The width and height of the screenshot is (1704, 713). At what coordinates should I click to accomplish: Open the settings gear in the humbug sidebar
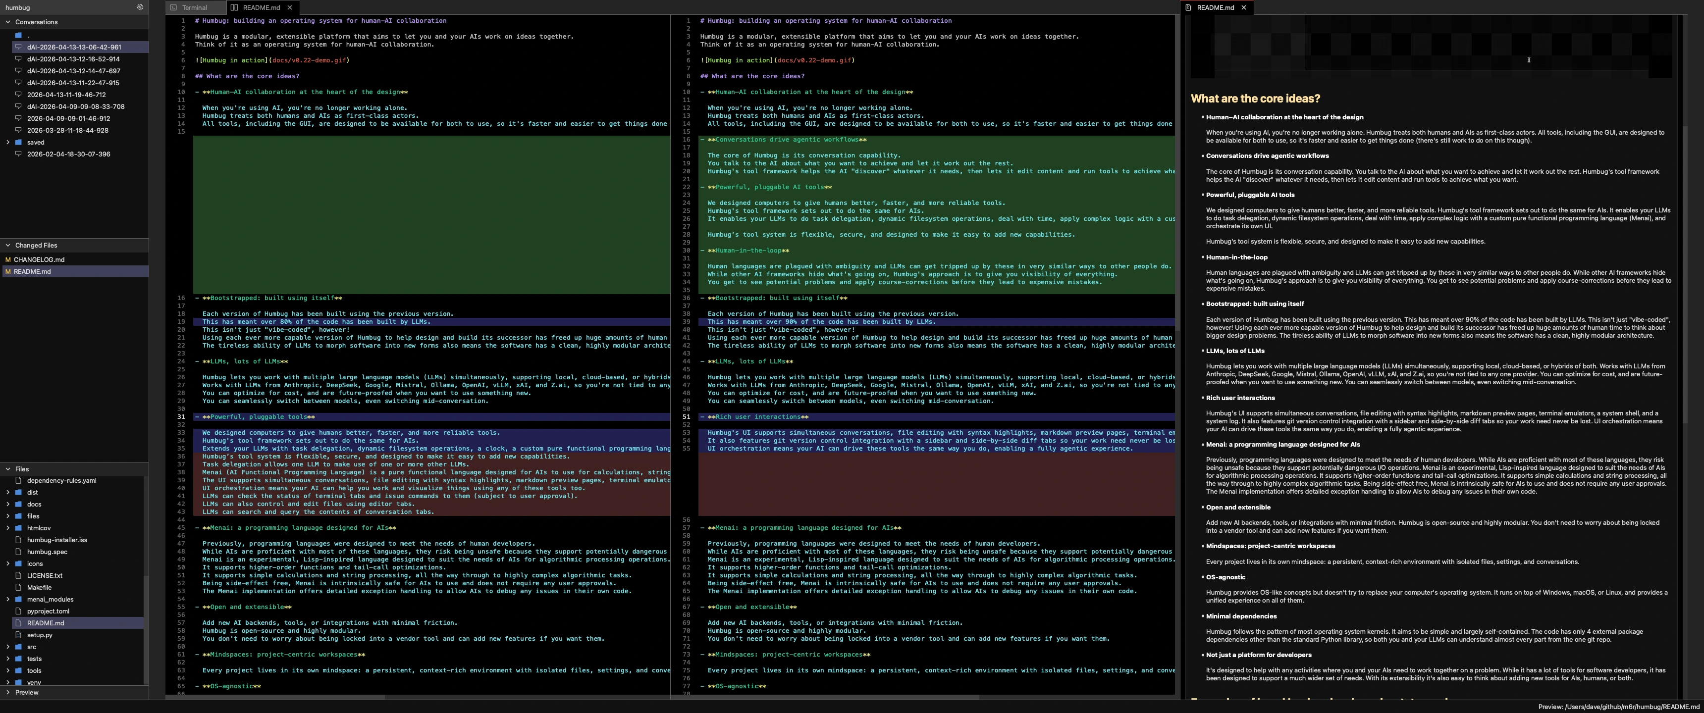[140, 7]
